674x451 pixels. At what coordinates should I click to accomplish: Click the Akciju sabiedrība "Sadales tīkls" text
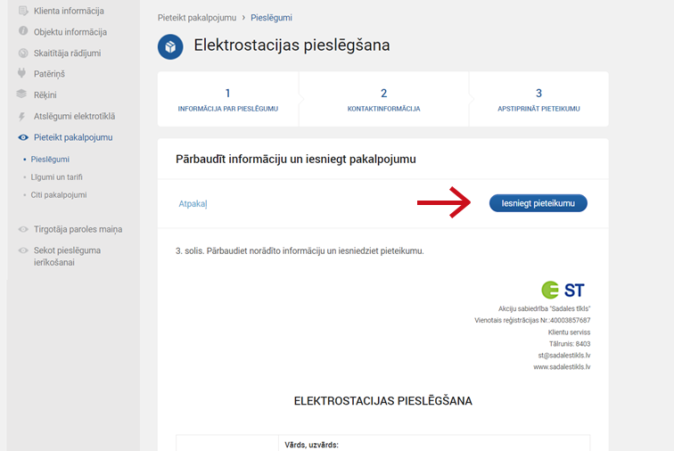tap(544, 308)
